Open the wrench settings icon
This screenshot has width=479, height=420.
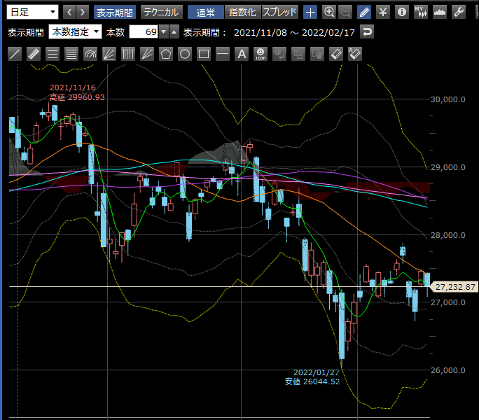pyautogui.click(x=459, y=12)
